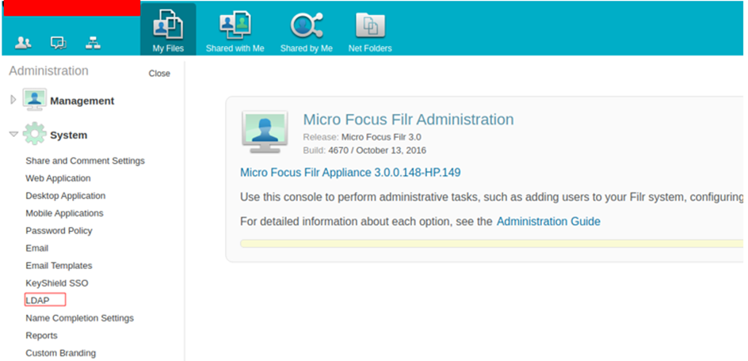Click the yellow status bar

[491, 244]
